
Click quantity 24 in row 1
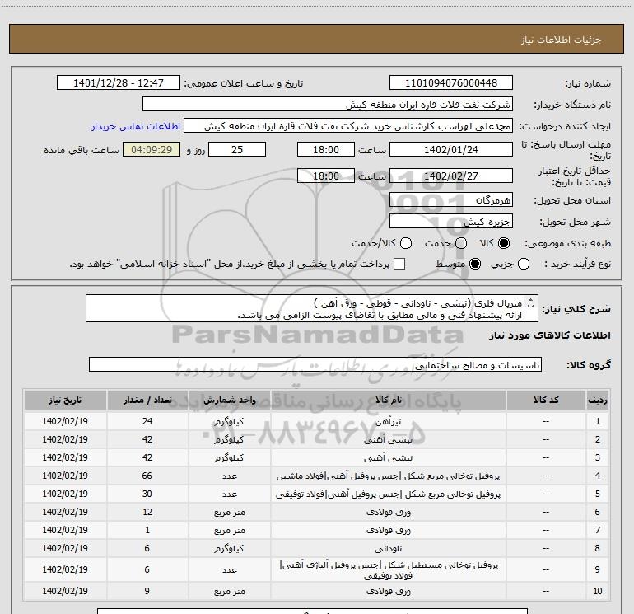[147, 421]
